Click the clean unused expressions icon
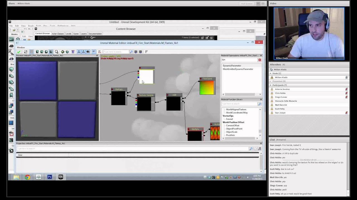 tap(67, 52)
